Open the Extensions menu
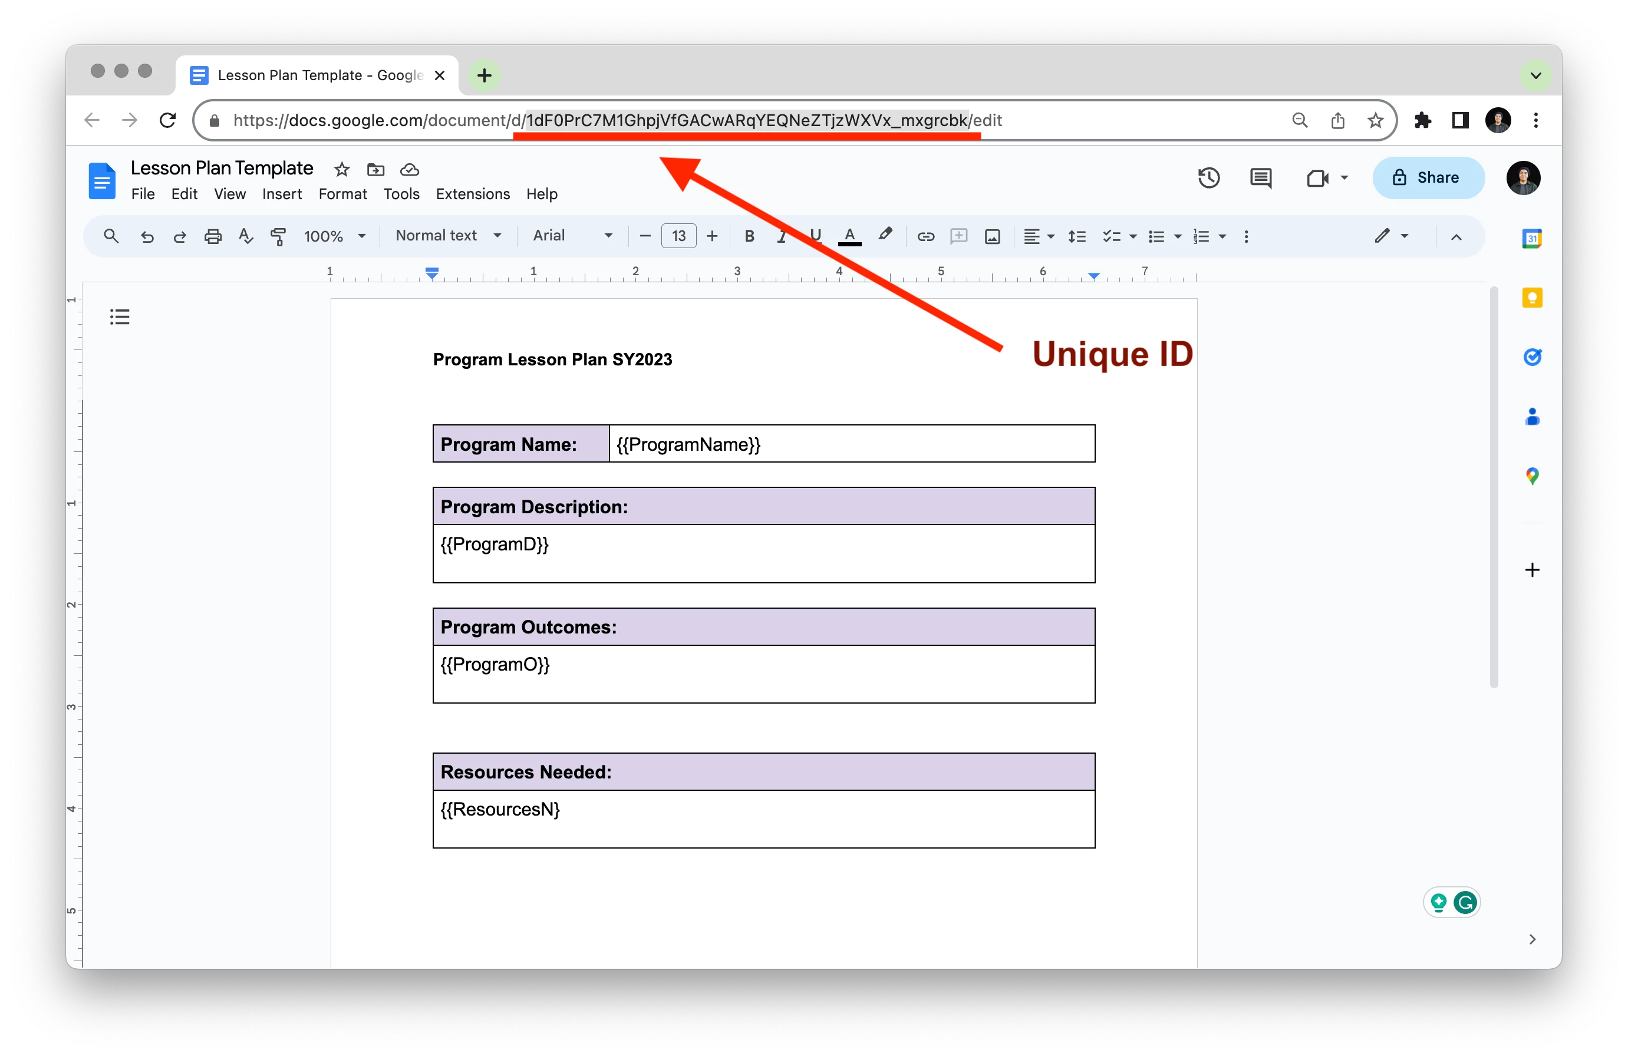 [x=472, y=194]
